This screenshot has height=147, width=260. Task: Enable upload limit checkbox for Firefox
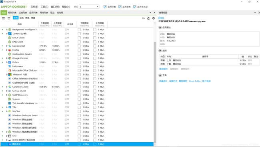94,50
